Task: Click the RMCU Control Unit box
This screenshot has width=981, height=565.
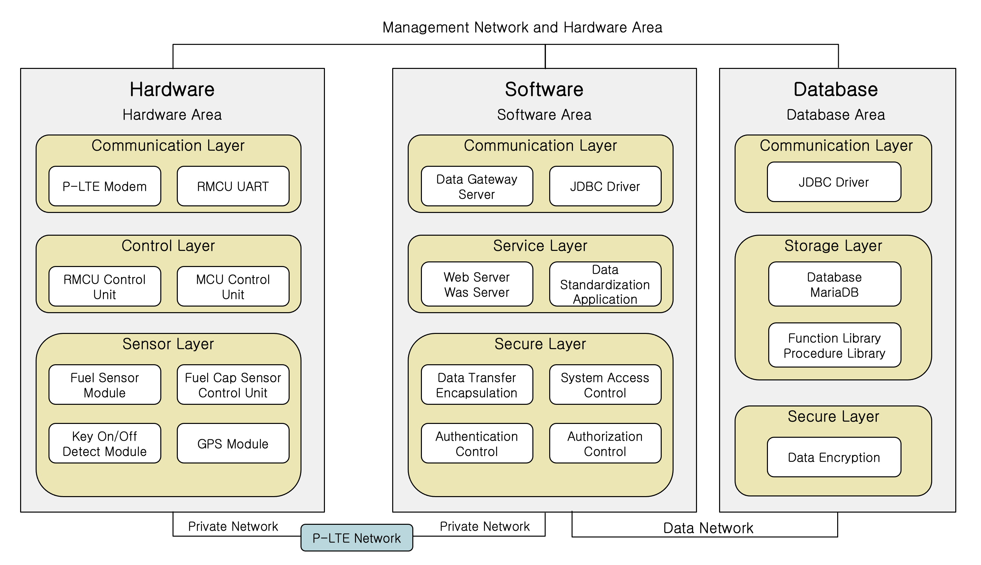Action: (x=105, y=286)
